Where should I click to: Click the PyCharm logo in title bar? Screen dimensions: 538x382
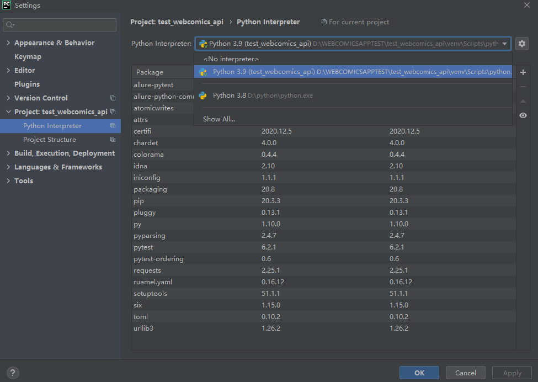click(7, 5)
